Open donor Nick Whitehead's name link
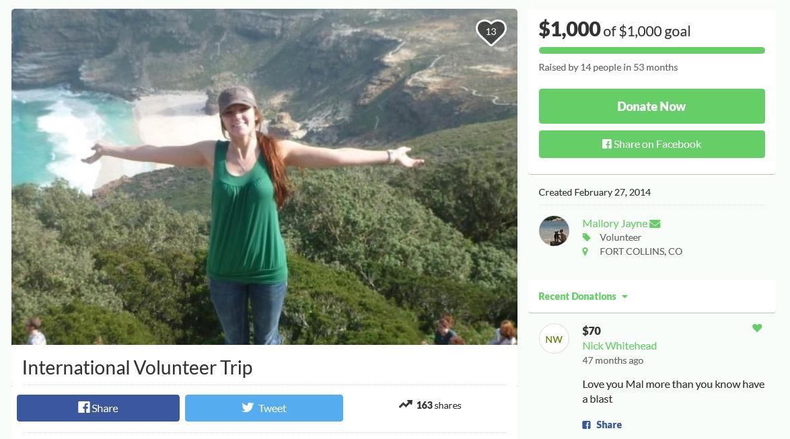 pyautogui.click(x=619, y=346)
